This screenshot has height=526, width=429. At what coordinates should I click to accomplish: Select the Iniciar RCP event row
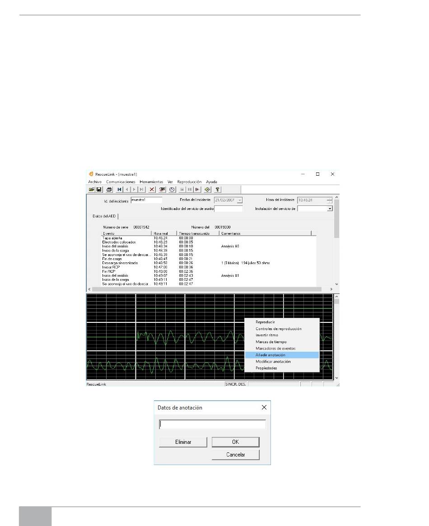pyautogui.click(x=209, y=267)
